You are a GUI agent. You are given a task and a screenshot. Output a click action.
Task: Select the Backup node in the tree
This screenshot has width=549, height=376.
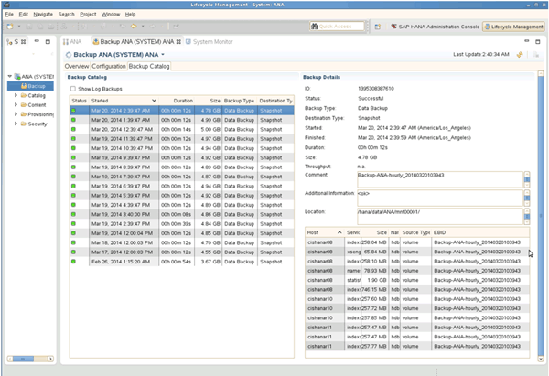click(x=37, y=84)
